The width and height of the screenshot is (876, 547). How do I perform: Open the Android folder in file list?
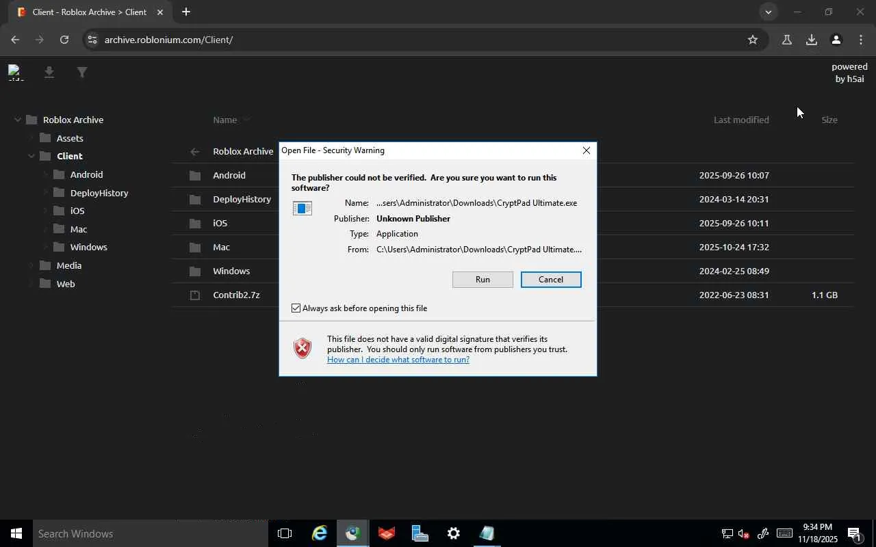(x=229, y=176)
